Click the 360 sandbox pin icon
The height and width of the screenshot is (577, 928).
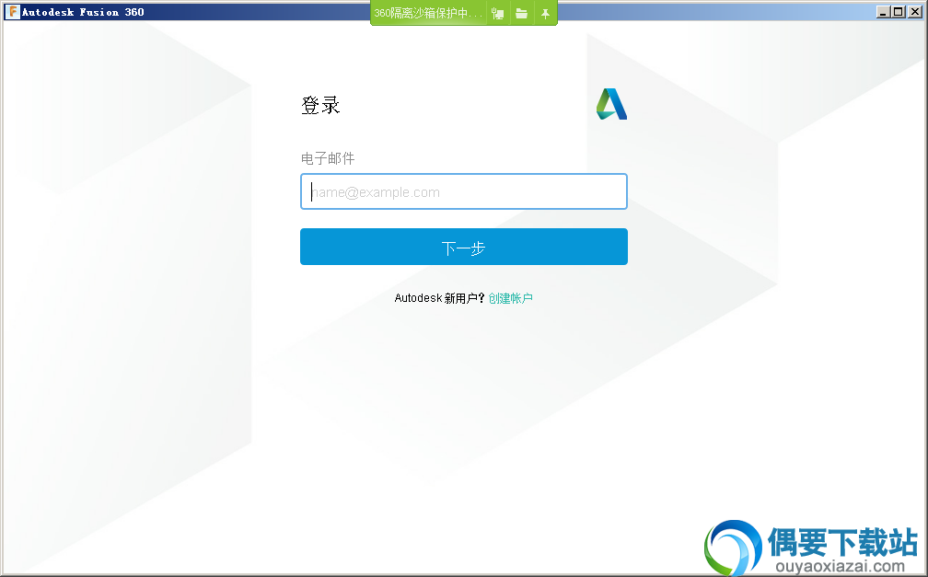click(x=545, y=13)
